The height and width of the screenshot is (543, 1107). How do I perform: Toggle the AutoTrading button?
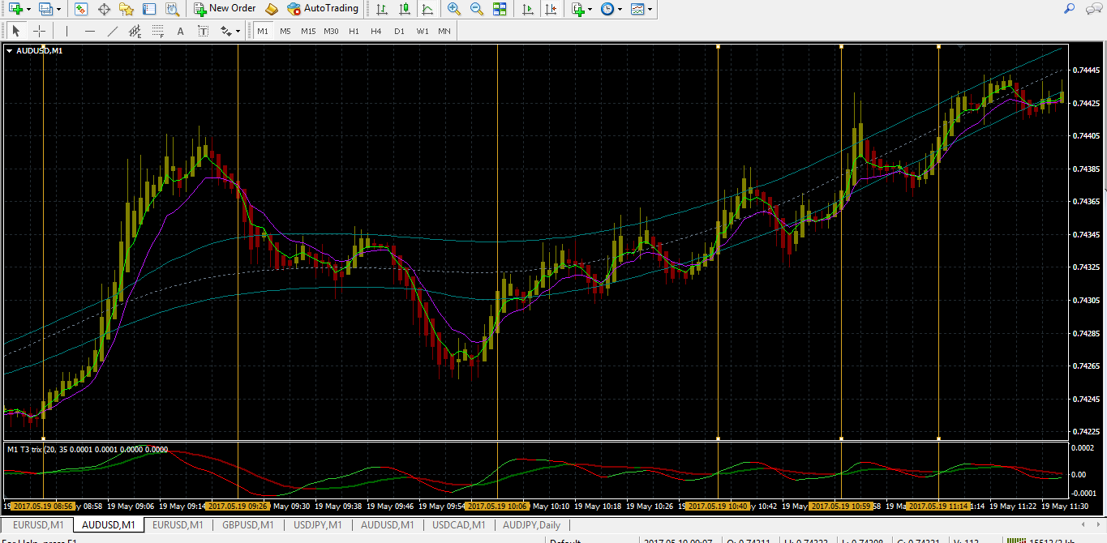(x=323, y=9)
